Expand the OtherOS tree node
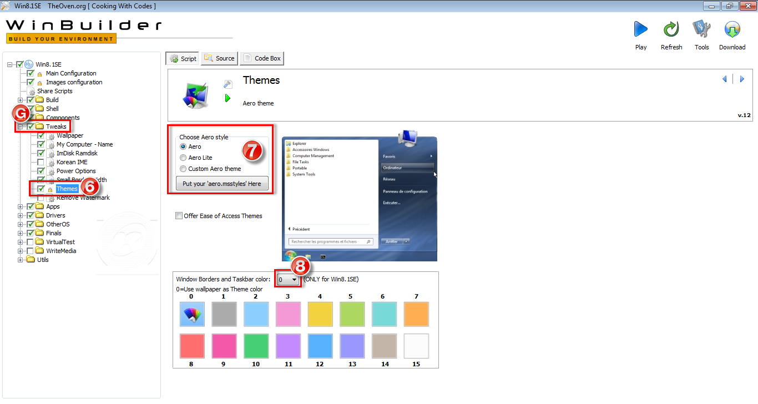The width and height of the screenshot is (758, 404). [x=21, y=224]
